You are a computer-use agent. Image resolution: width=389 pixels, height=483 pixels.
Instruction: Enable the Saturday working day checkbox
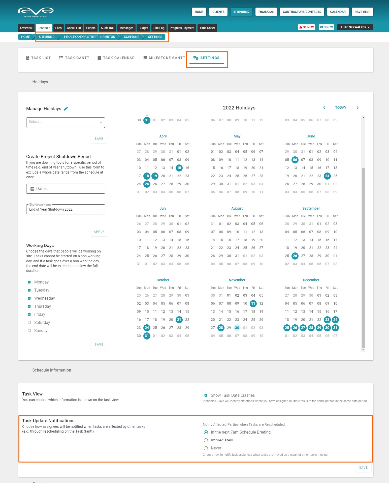[x=29, y=323]
